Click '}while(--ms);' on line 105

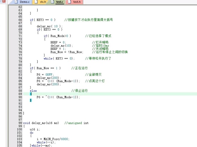[x=41, y=146]
